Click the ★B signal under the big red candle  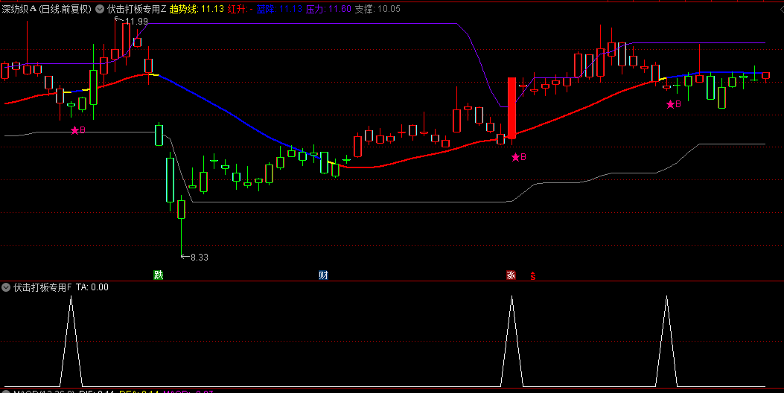point(518,158)
